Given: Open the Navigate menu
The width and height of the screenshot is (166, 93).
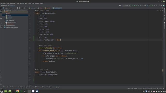Looking at the screenshot, I should click(12, 3).
